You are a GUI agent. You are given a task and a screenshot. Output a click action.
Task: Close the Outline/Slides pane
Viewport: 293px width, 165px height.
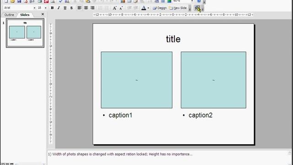click(43, 14)
